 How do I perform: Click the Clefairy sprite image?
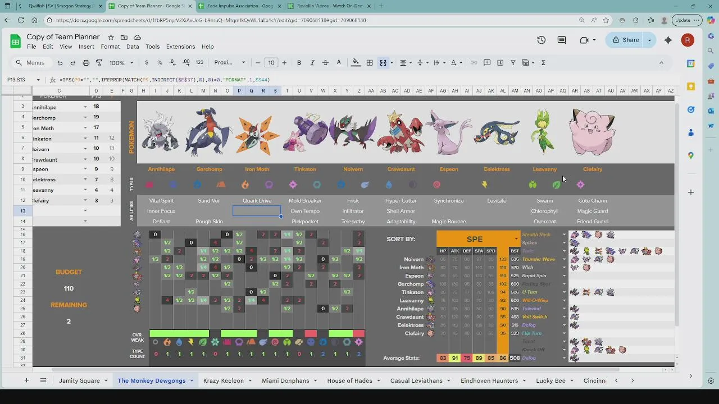592,132
